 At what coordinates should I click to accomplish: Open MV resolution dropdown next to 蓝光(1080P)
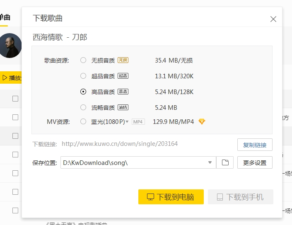127,122
